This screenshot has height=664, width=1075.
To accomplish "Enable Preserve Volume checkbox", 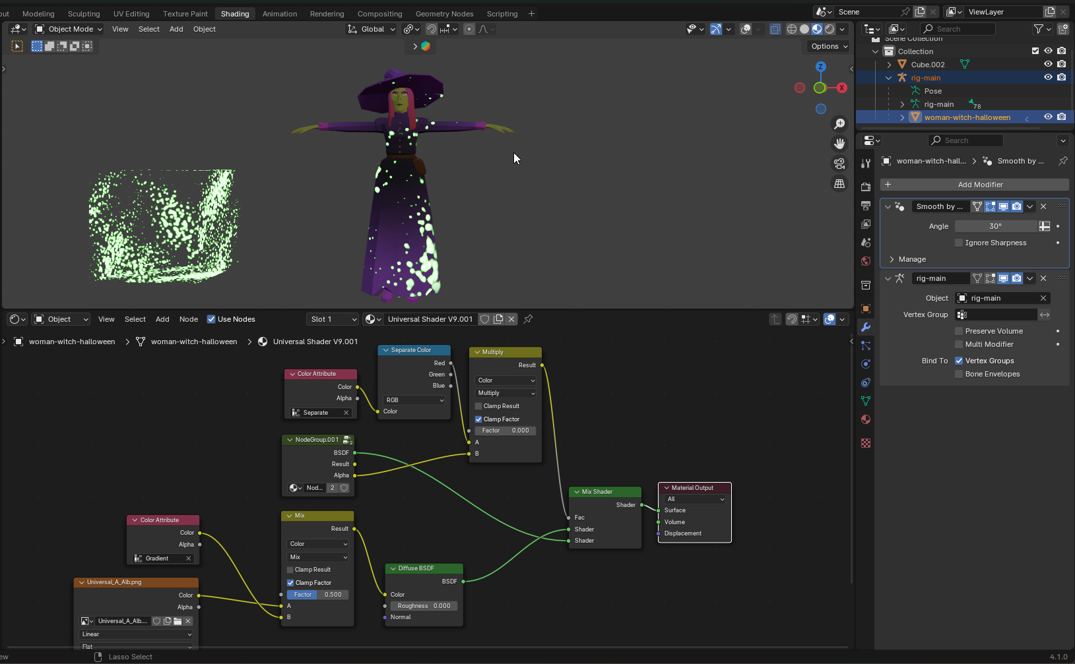I will (x=959, y=331).
